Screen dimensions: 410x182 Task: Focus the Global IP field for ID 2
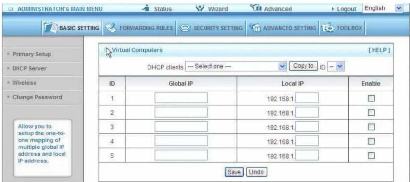click(x=181, y=113)
